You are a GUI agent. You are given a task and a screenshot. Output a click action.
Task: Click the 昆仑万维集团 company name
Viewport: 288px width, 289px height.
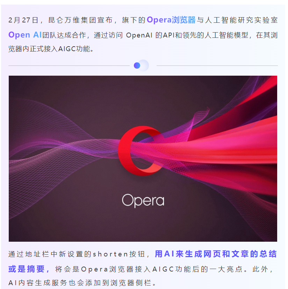pyautogui.click(x=72, y=20)
